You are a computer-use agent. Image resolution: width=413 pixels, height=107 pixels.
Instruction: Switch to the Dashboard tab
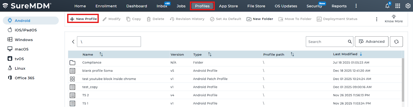pos(137,6)
